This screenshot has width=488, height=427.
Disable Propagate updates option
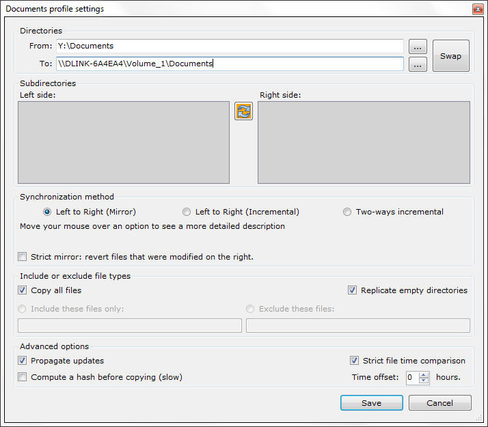pos(23,361)
